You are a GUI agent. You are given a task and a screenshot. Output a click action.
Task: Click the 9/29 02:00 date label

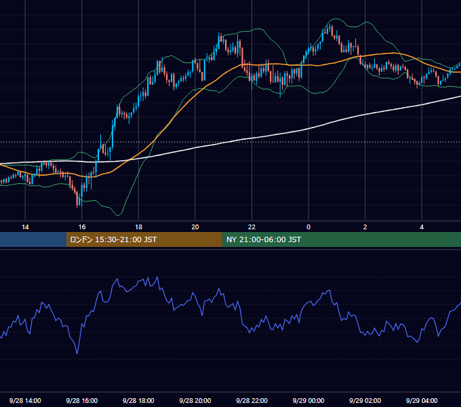(x=365, y=400)
